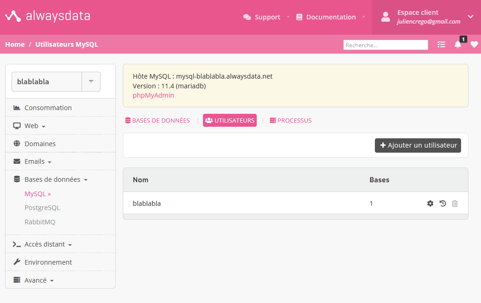Click the Domaines globe icon
The width and height of the screenshot is (481, 303).
[17, 143]
